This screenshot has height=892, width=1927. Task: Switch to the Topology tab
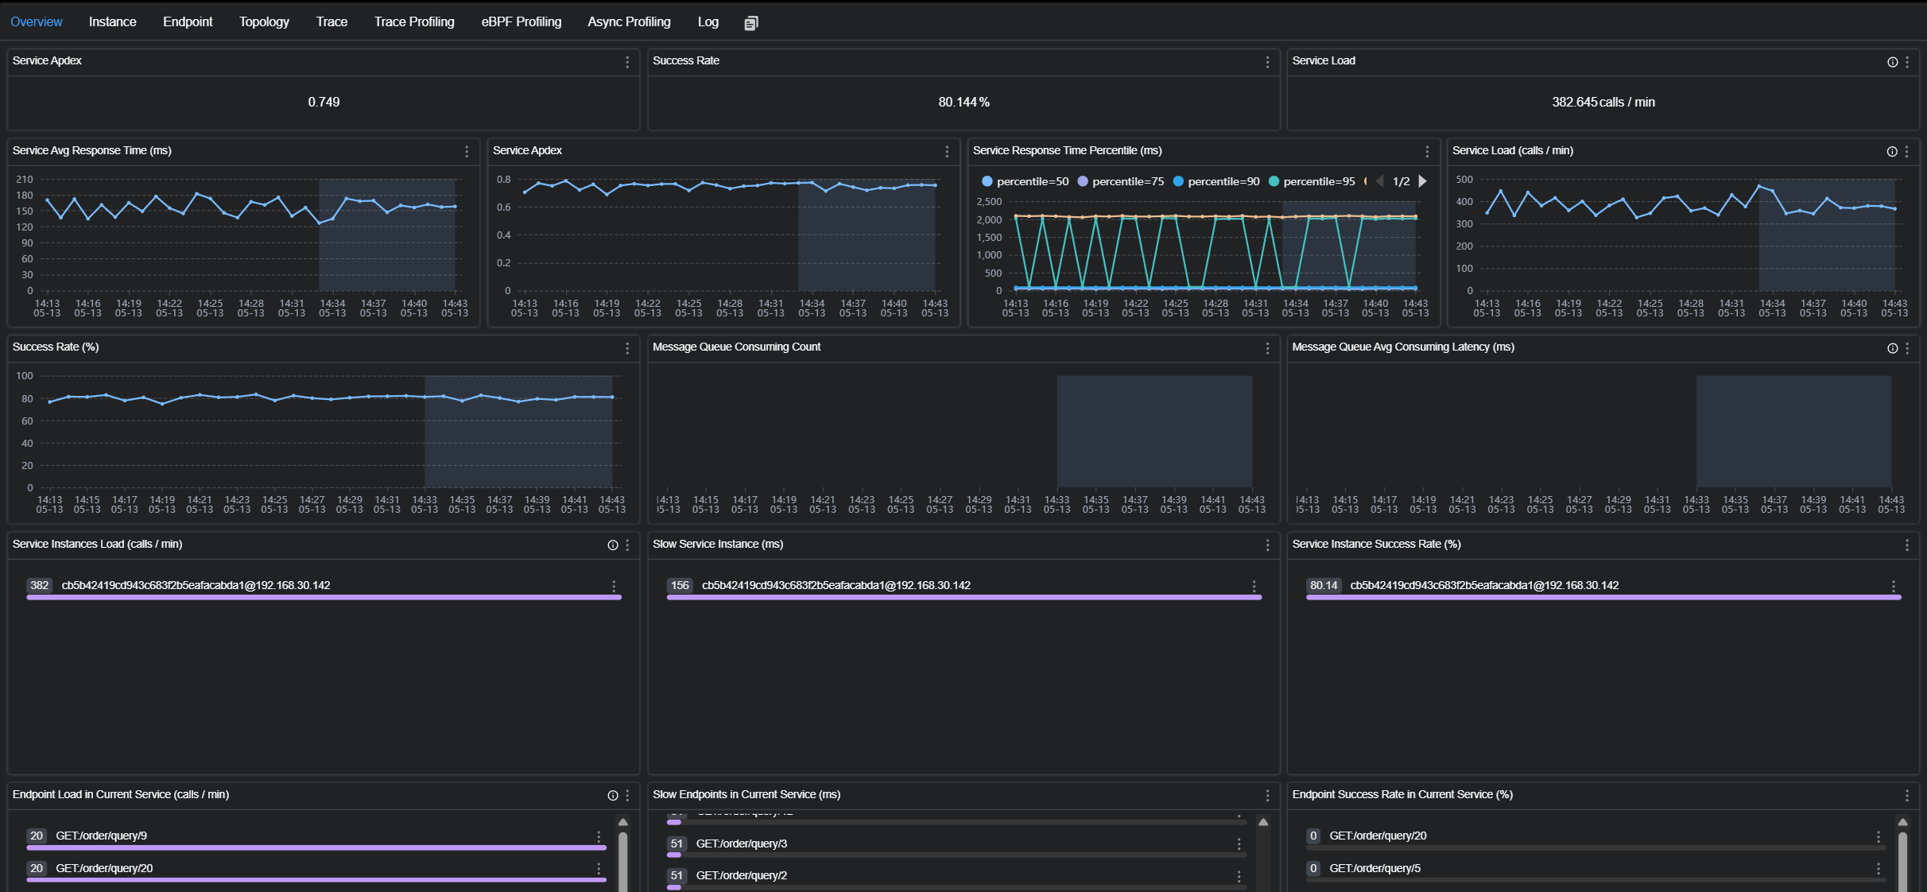(264, 22)
